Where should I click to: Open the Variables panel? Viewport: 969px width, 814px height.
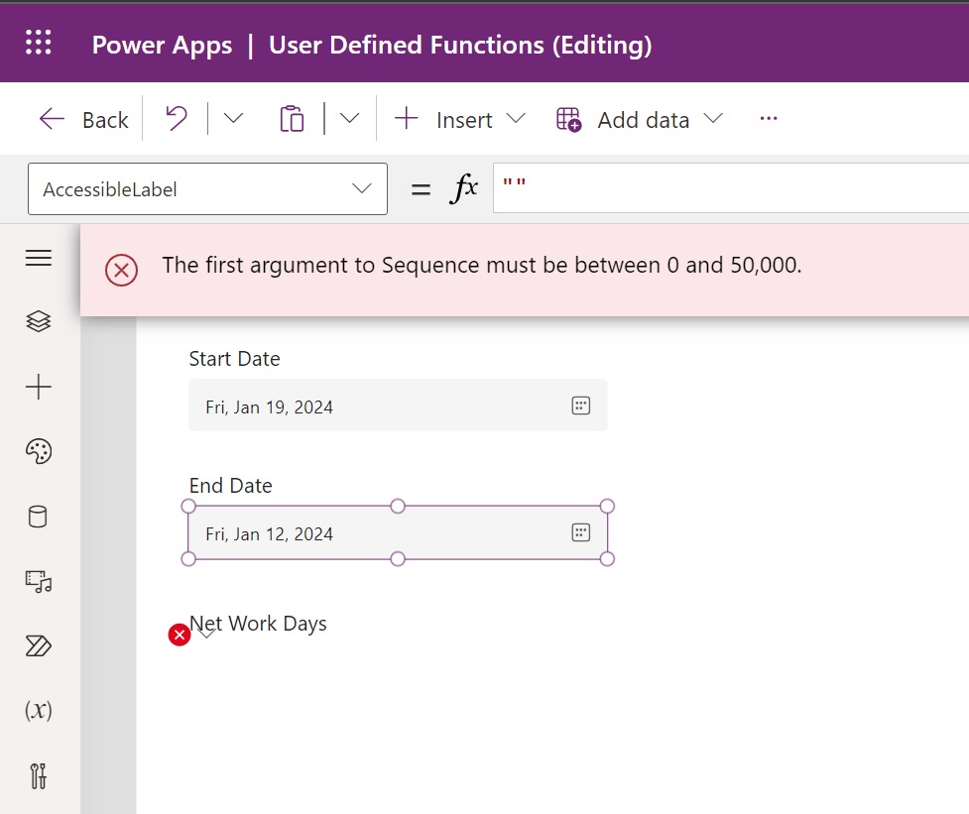click(38, 710)
